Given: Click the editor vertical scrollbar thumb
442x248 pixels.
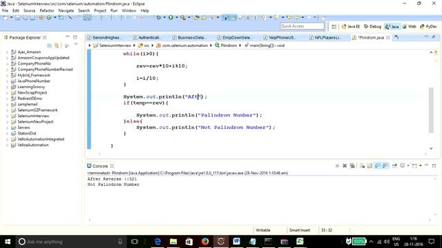Looking at the screenshot, I should [x=431, y=110].
